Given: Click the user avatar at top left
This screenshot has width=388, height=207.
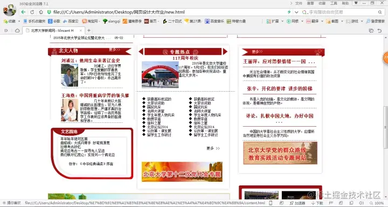Looking at the screenshot, I should click(x=10, y=10).
